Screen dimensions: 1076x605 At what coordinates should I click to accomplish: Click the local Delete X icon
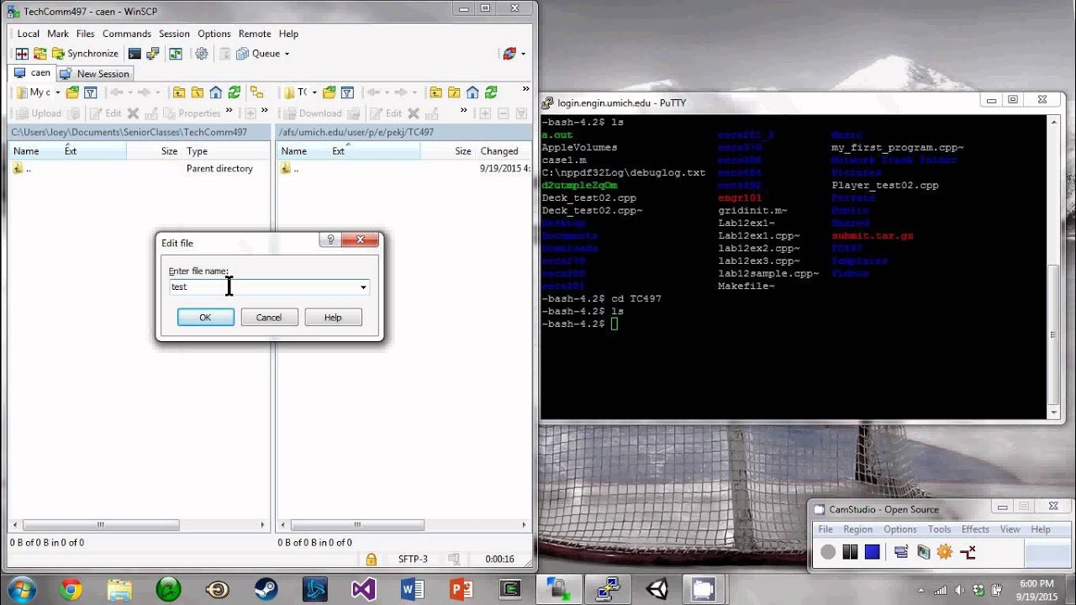click(132, 113)
